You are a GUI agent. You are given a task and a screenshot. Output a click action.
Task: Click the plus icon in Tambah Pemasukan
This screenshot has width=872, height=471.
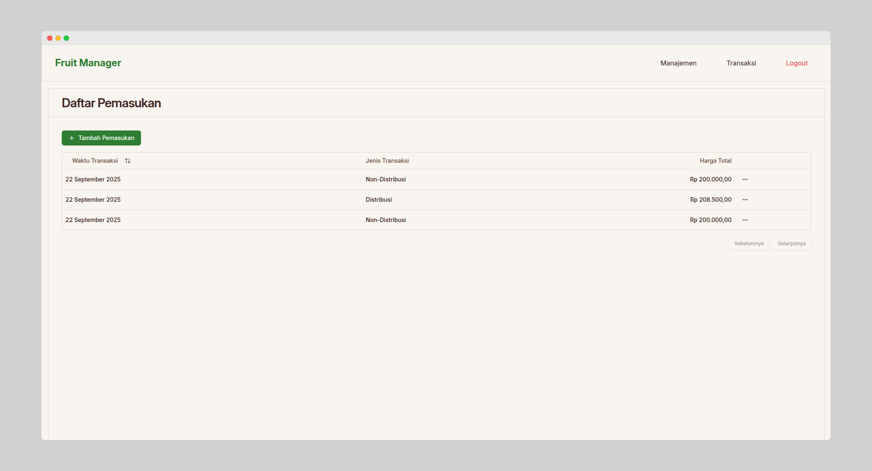click(72, 138)
